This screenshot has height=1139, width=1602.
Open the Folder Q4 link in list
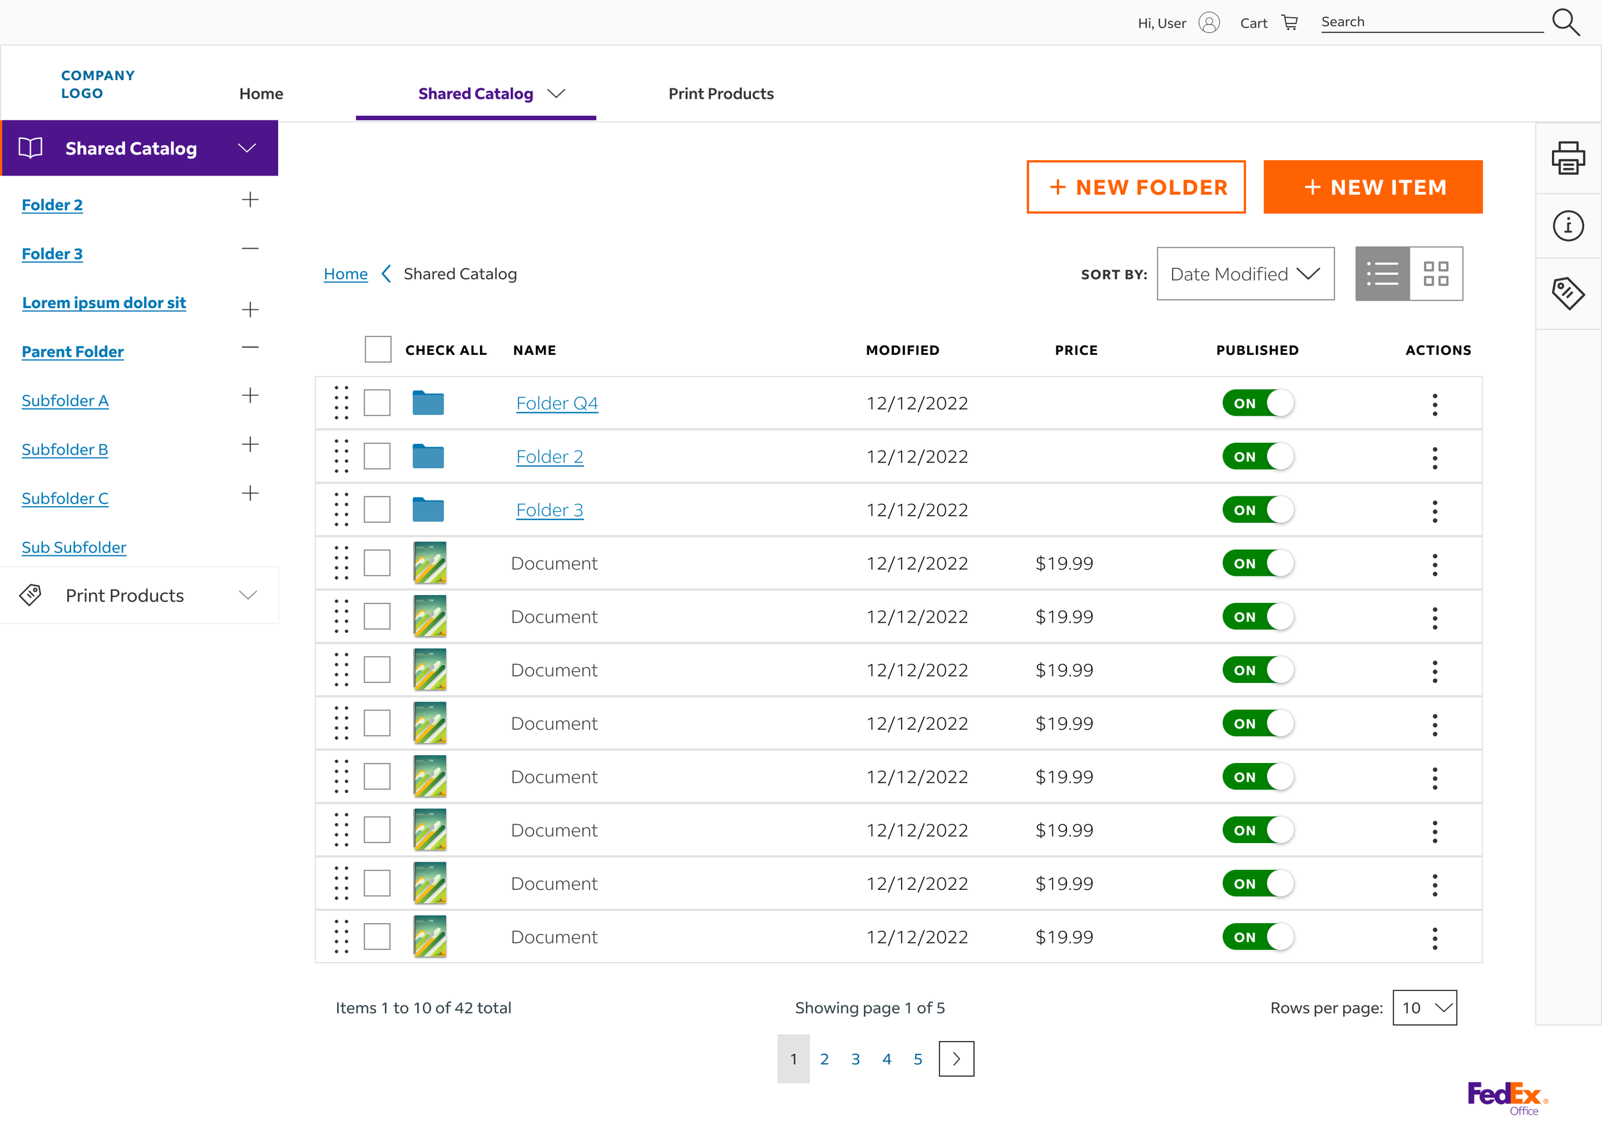pyautogui.click(x=556, y=404)
